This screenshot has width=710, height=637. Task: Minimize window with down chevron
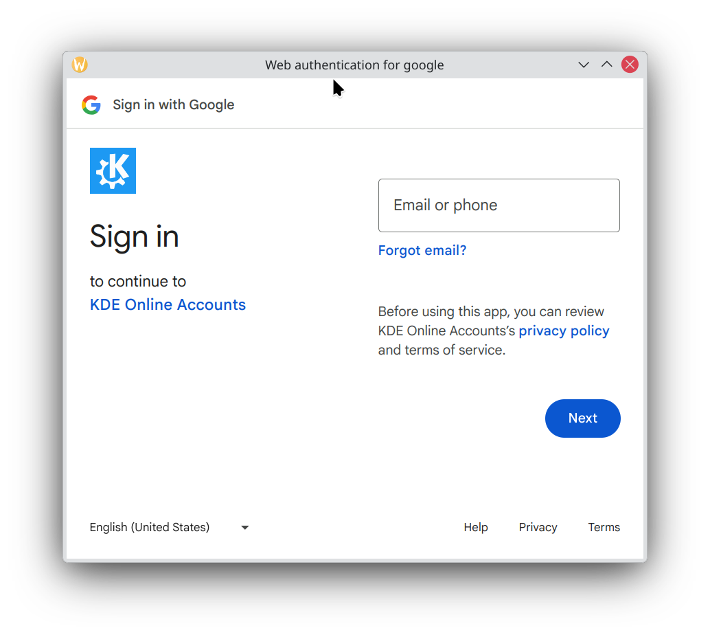pos(584,65)
